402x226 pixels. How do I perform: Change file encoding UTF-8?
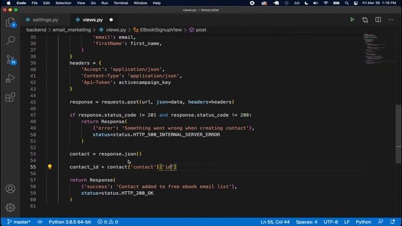coord(331,222)
